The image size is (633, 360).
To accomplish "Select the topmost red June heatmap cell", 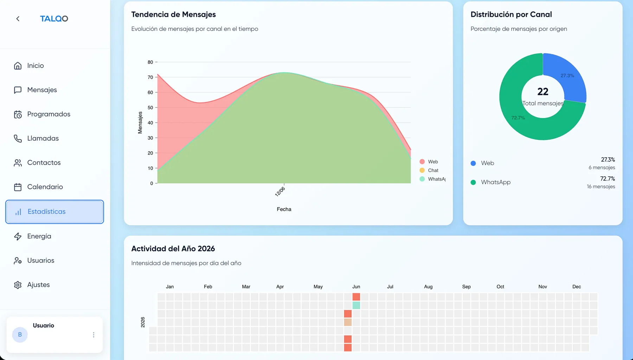I will click(356, 297).
